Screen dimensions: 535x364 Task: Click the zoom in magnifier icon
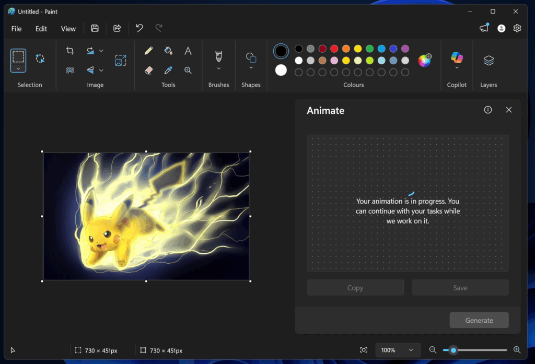[517, 350]
